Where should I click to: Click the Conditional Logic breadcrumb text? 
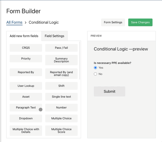pyautogui.click(x=44, y=22)
